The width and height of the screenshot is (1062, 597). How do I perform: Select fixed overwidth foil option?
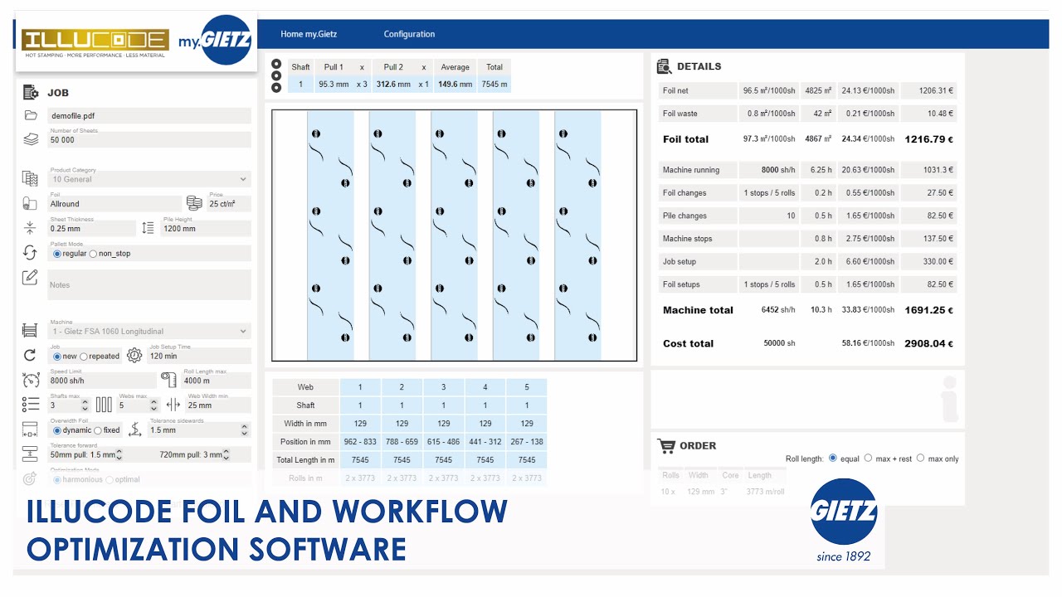(98, 430)
